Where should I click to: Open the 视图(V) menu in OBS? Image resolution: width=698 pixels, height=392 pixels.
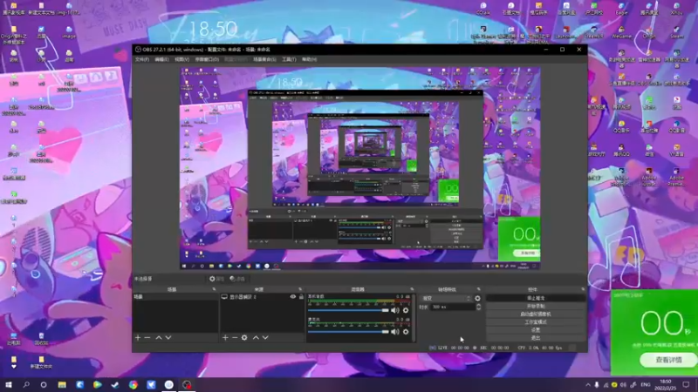pos(181,59)
